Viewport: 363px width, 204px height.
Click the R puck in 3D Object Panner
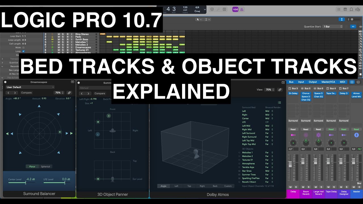109,116
